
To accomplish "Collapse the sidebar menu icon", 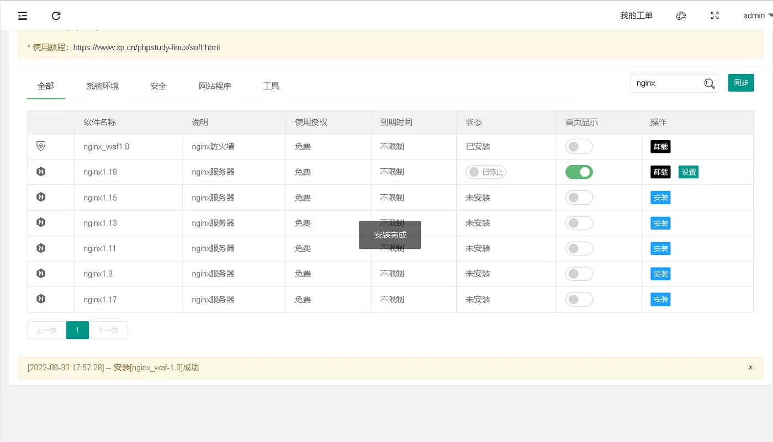I will [23, 16].
